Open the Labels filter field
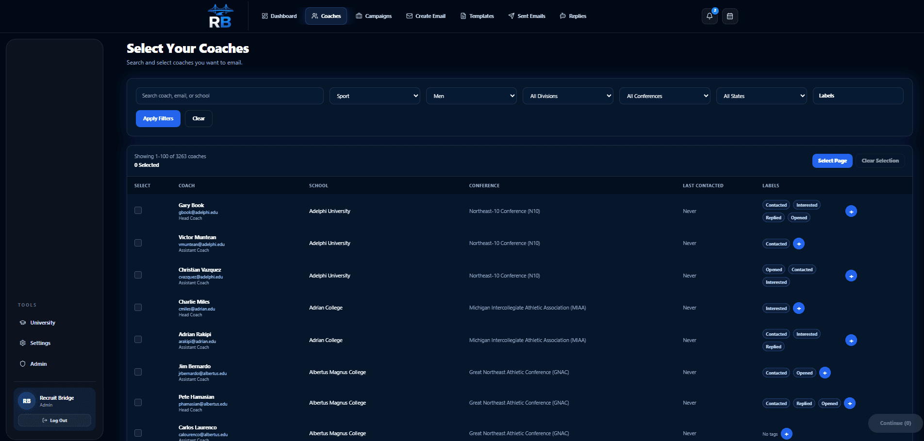Viewport: 924px width, 441px height. click(858, 96)
